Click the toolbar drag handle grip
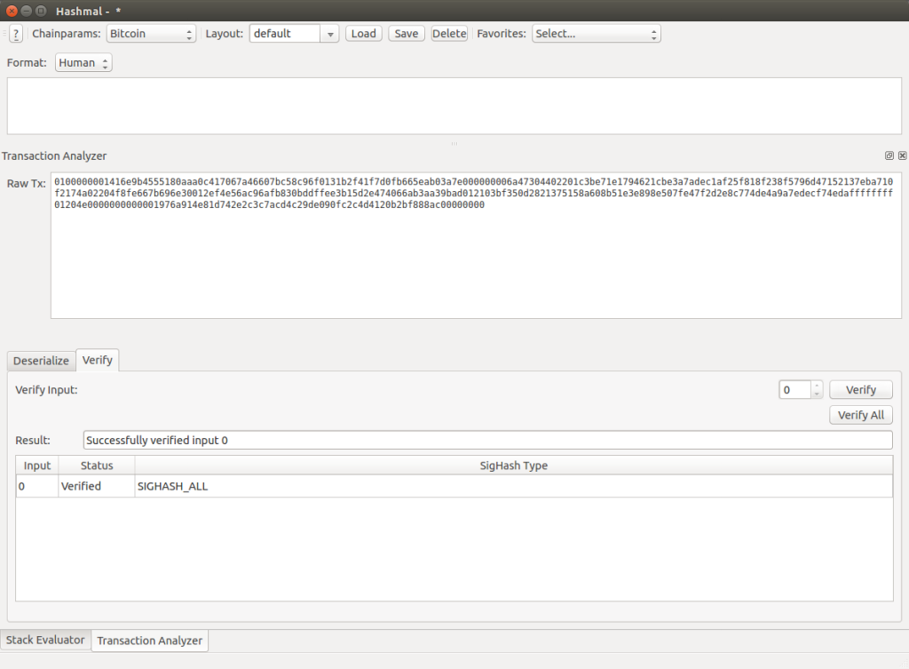This screenshot has width=909, height=669. pos(4,34)
